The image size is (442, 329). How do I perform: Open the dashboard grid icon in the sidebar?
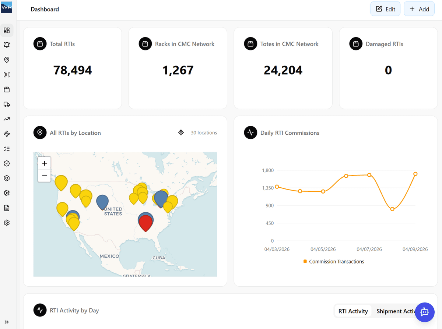7,30
